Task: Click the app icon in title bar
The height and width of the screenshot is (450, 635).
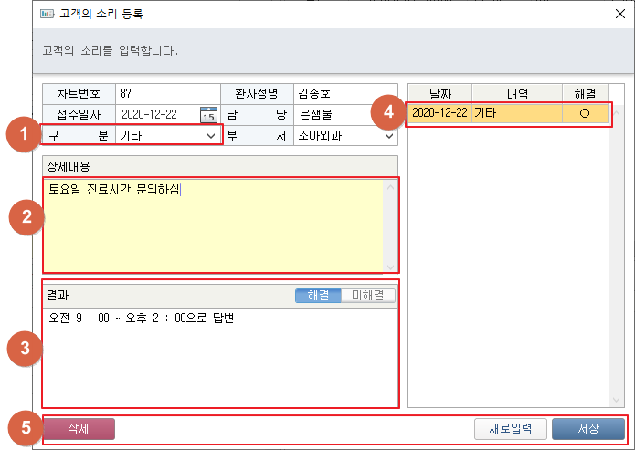Action: pos(47,14)
